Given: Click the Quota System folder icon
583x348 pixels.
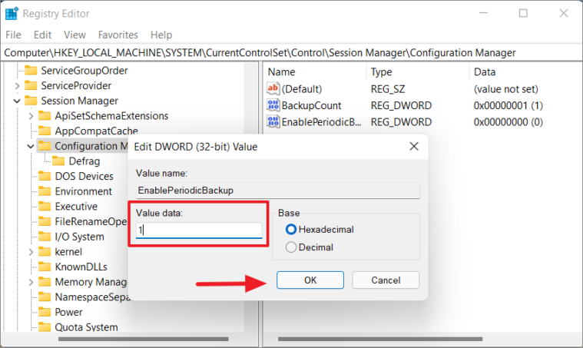Looking at the screenshot, I should (45, 327).
